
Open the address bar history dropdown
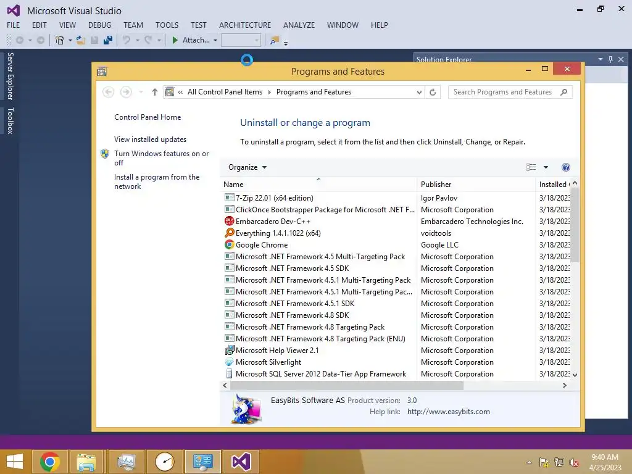(x=419, y=93)
